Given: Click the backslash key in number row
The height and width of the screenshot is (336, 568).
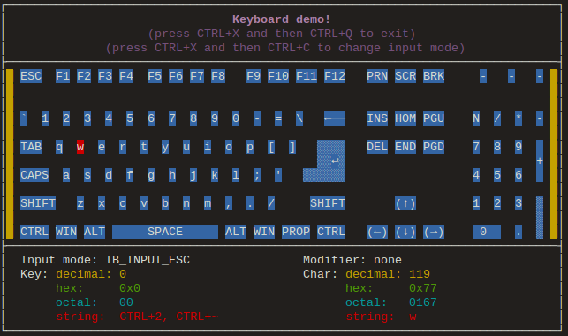Looking at the screenshot, I should point(299,118).
